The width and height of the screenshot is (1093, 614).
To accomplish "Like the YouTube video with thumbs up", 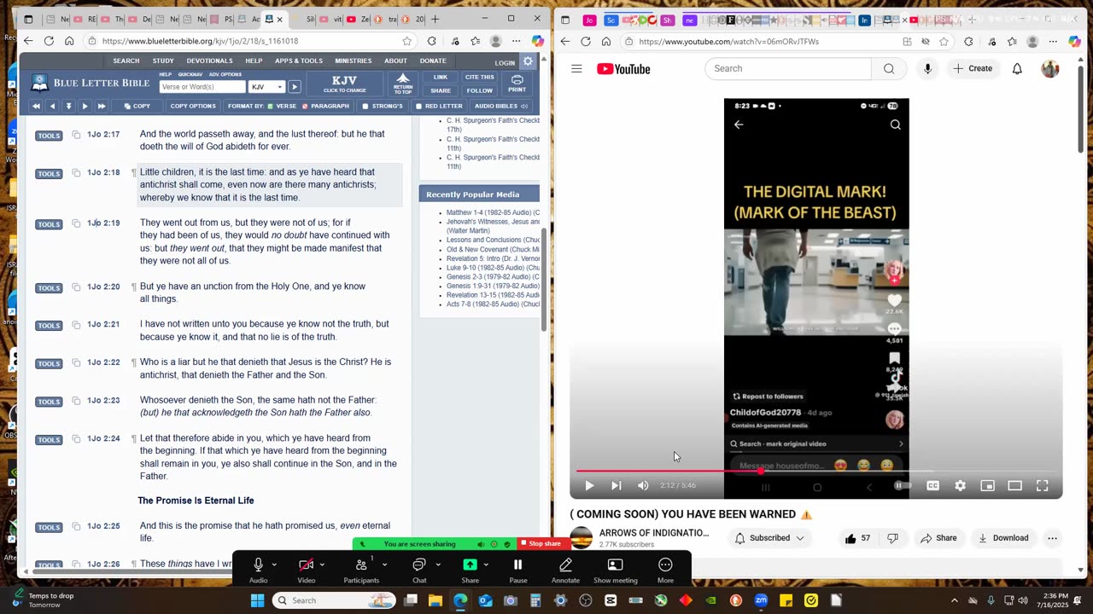I will point(850,538).
